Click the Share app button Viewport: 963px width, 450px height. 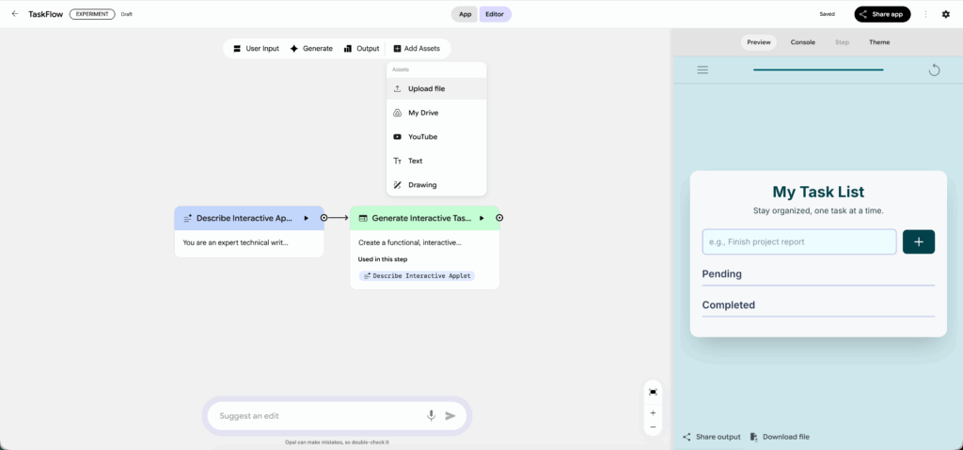tap(882, 14)
